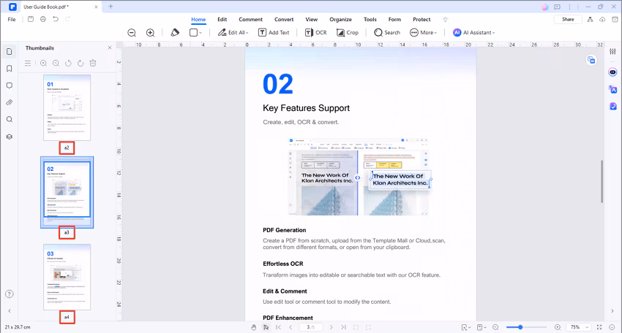622x333 pixels.
Task: Open the Protect tab
Action: click(421, 20)
